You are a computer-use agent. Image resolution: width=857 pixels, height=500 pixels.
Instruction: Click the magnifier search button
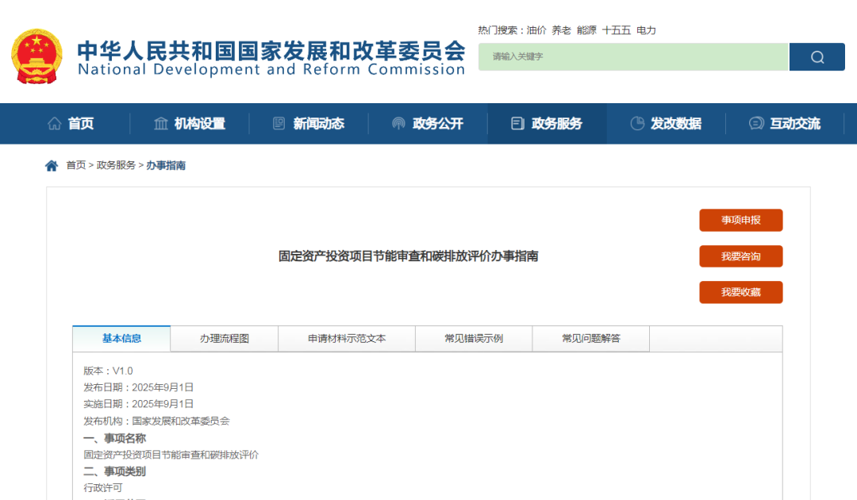click(817, 57)
